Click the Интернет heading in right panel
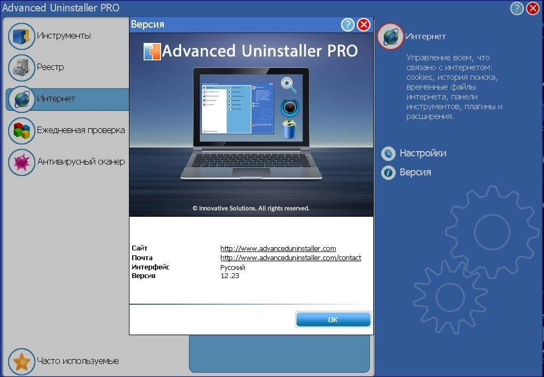The height and width of the screenshot is (377, 544). [x=425, y=36]
